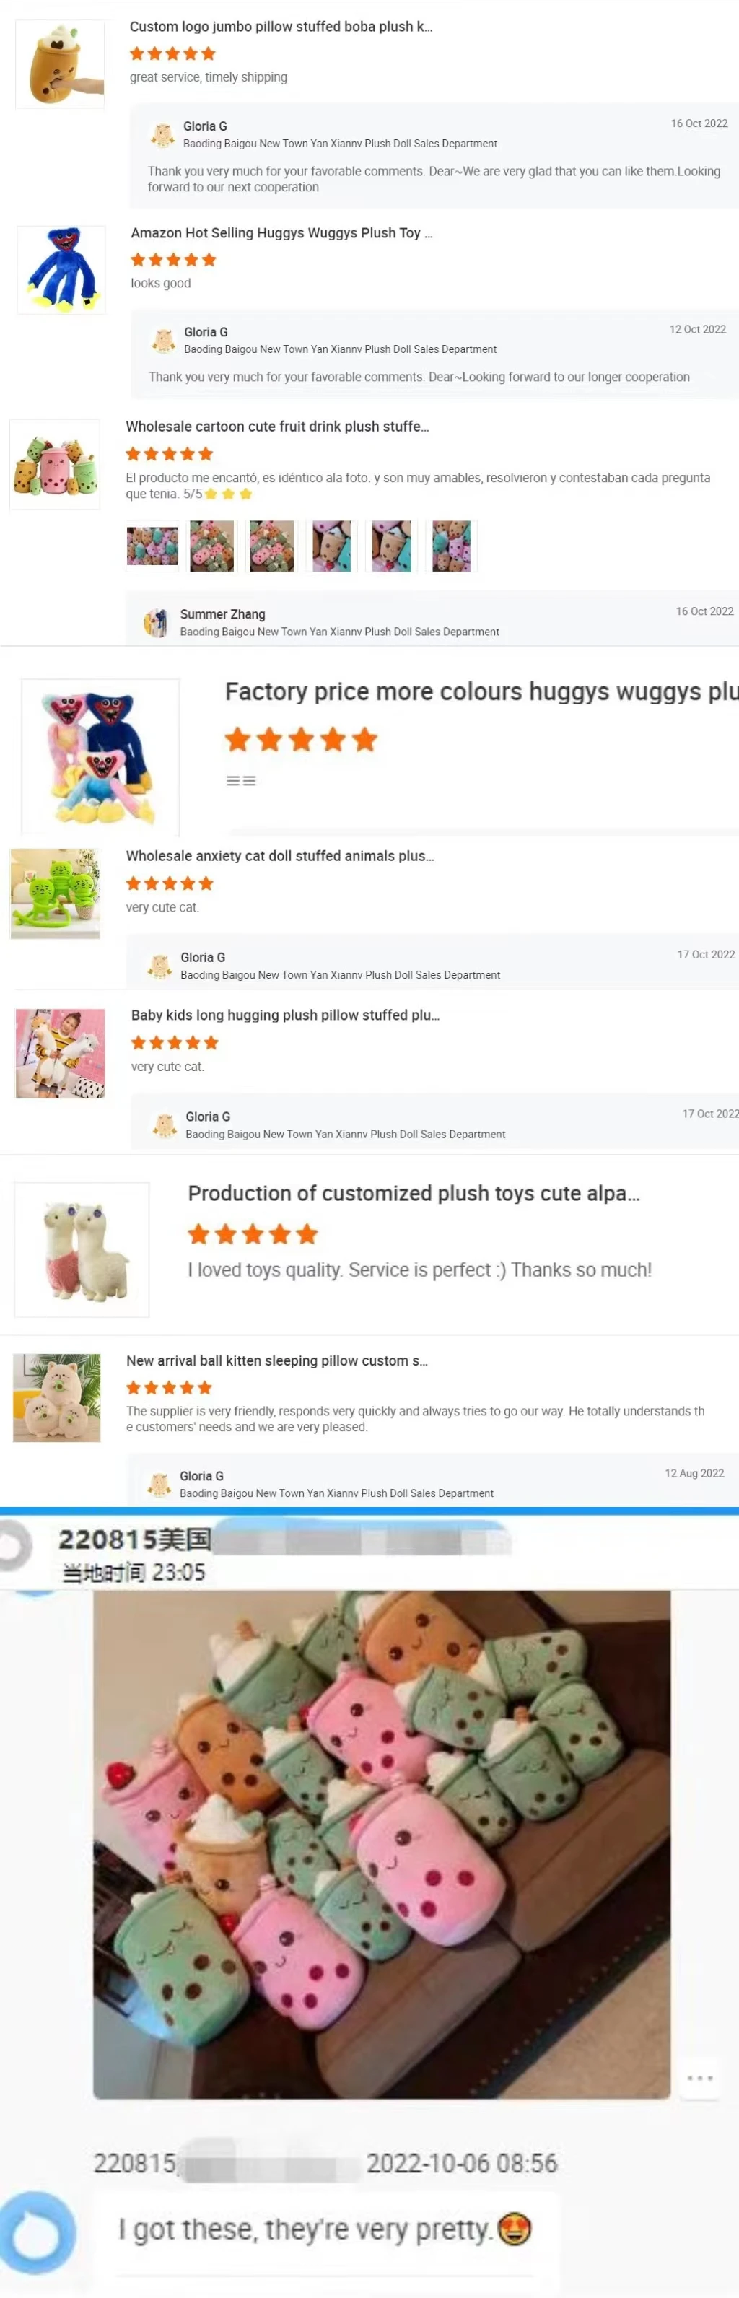Click star rating under Factory price huggys review

301,740
